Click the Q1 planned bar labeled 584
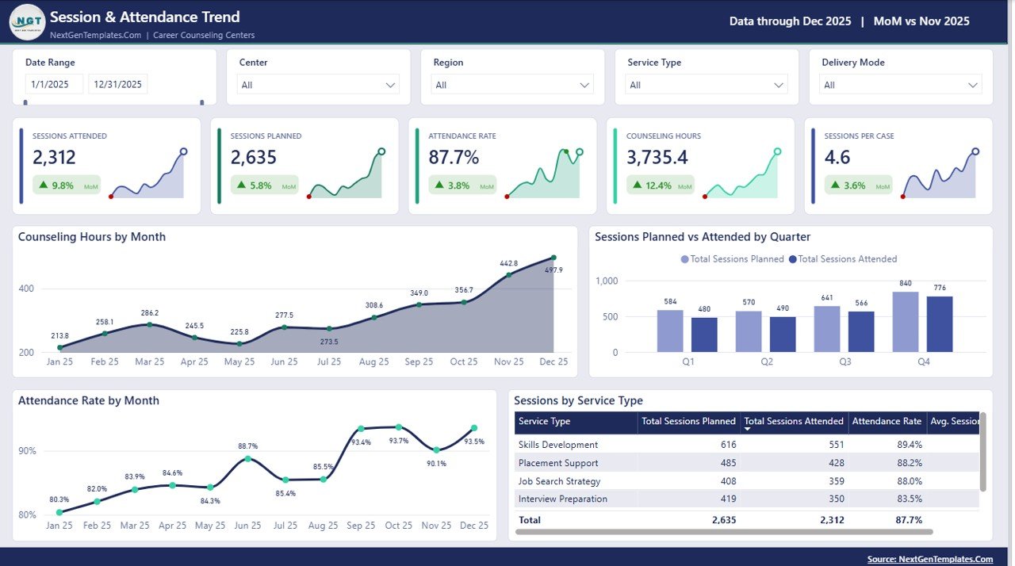Viewport: 1015px width, 566px height. [x=670, y=331]
